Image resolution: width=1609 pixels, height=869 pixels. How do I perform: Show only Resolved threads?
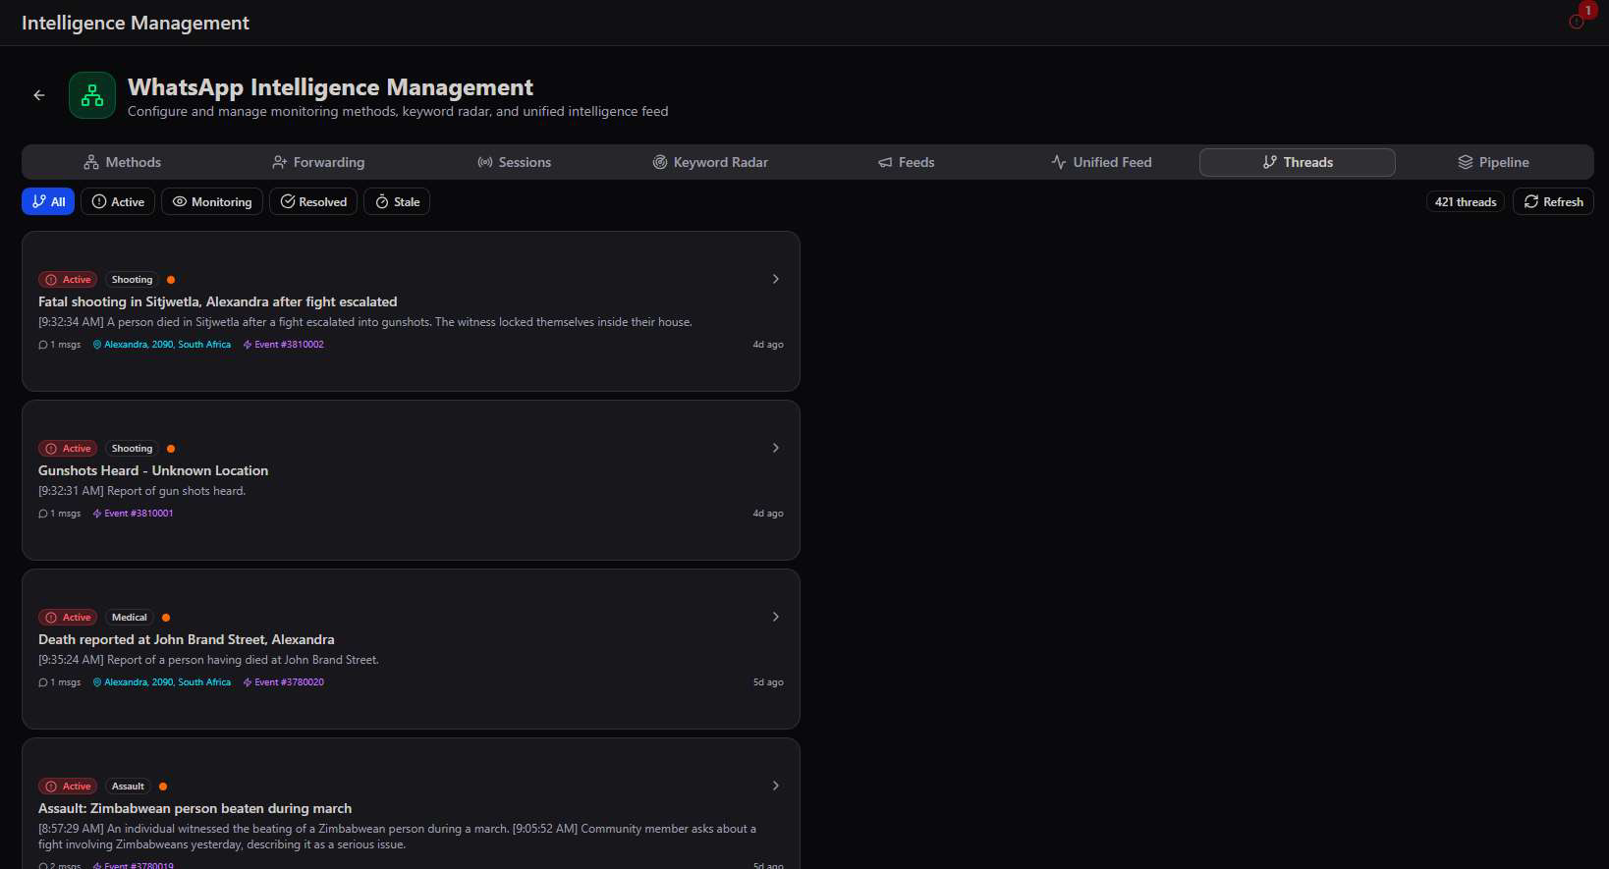pos(313,201)
